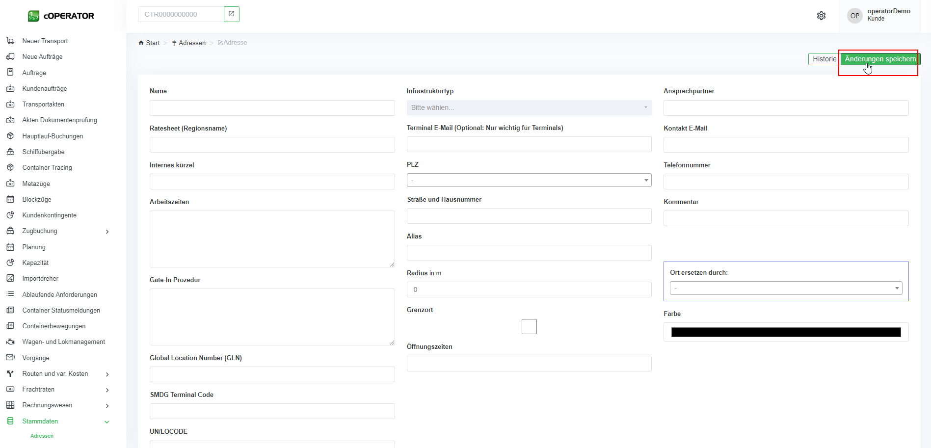
Task: Select Adressen under Stammdaten
Action: (x=42, y=436)
